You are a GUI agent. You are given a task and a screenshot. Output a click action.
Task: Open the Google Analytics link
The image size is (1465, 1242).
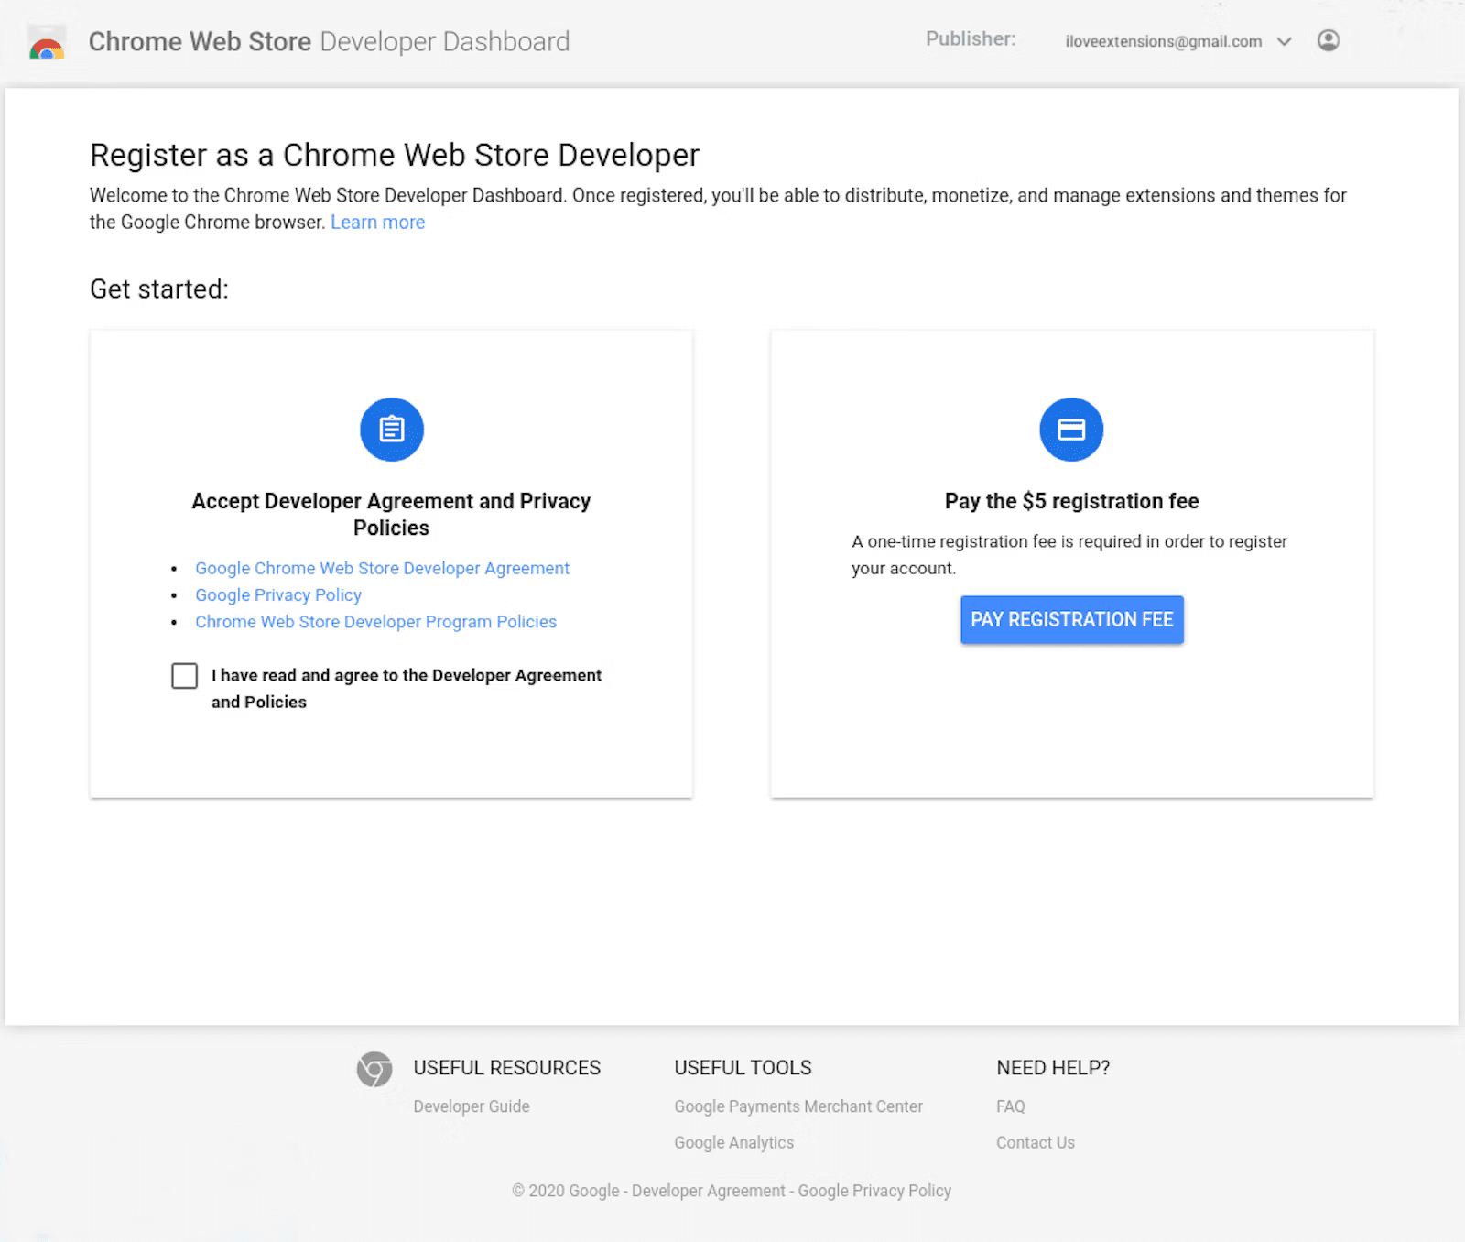(733, 1142)
